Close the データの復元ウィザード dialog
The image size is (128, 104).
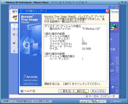click(107, 11)
